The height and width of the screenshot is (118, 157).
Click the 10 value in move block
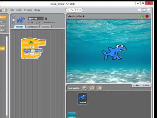point(33,51)
